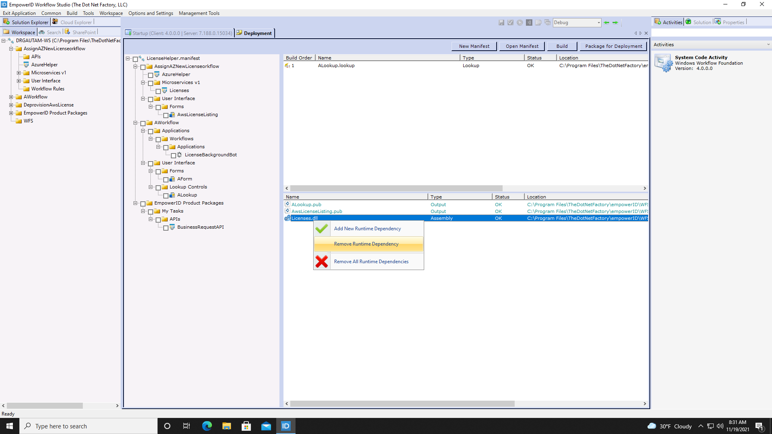Select Remove Runtime Dependency from the context menu
Viewport: 772px width, 434px height.
(x=366, y=244)
